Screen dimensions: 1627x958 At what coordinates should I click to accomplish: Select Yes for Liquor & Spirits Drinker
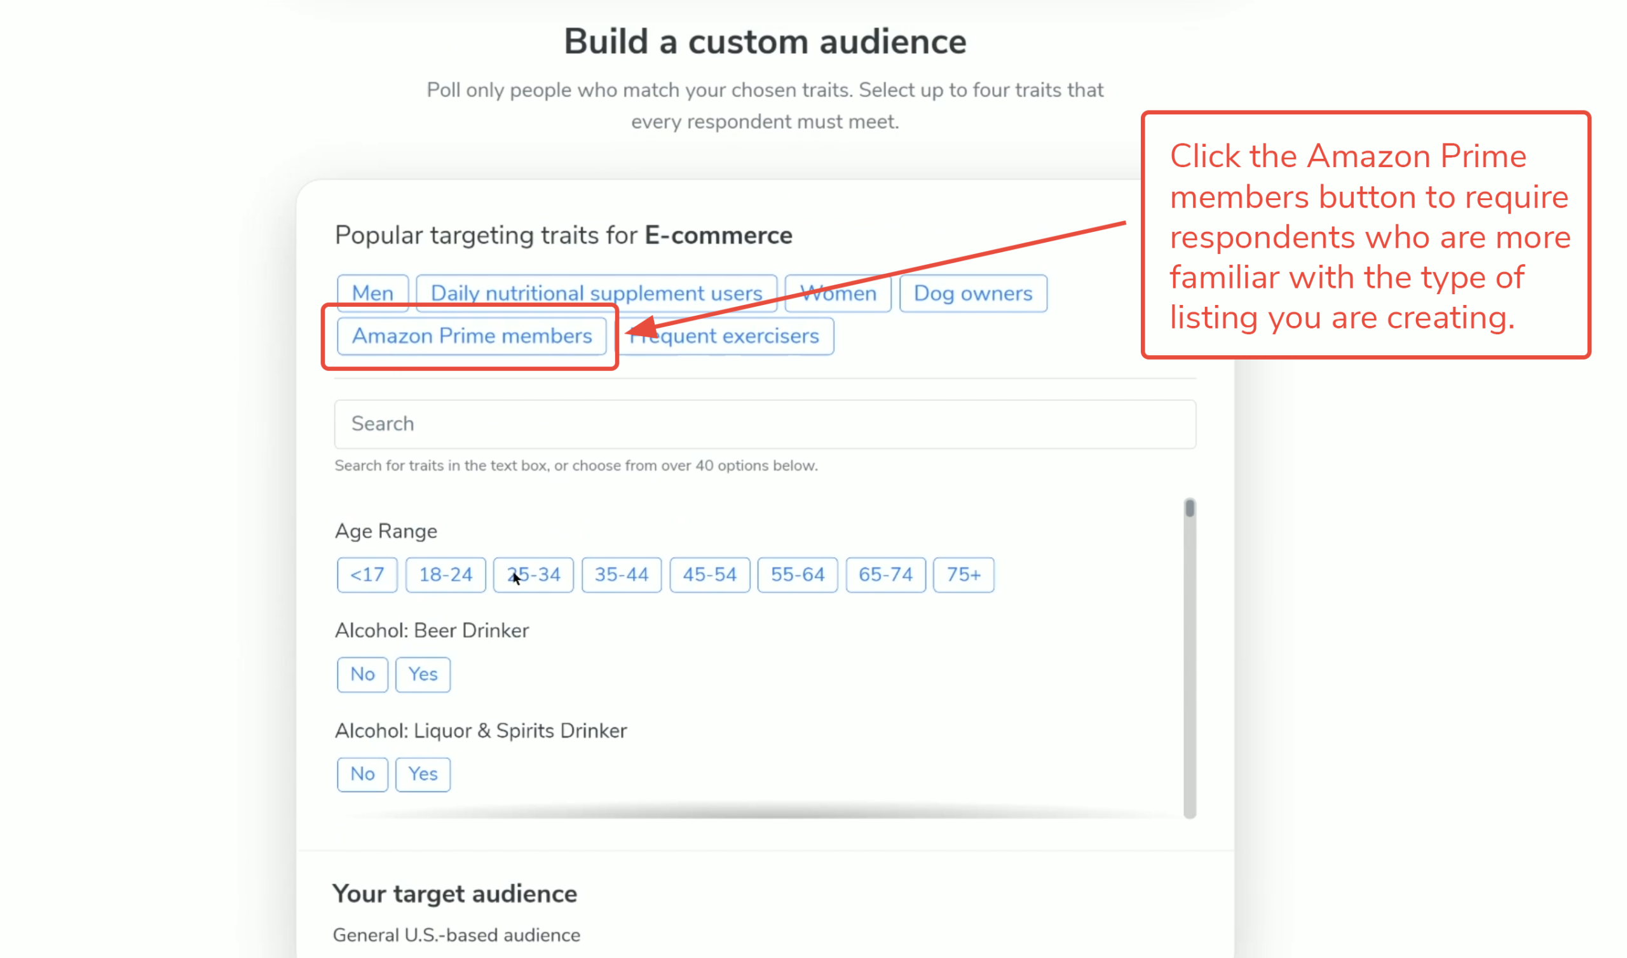click(422, 773)
